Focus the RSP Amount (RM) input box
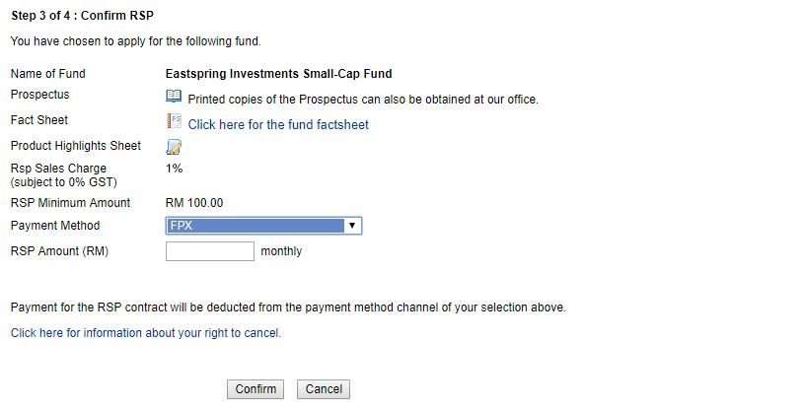The height and width of the screenshot is (410, 804). (x=210, y=251)
